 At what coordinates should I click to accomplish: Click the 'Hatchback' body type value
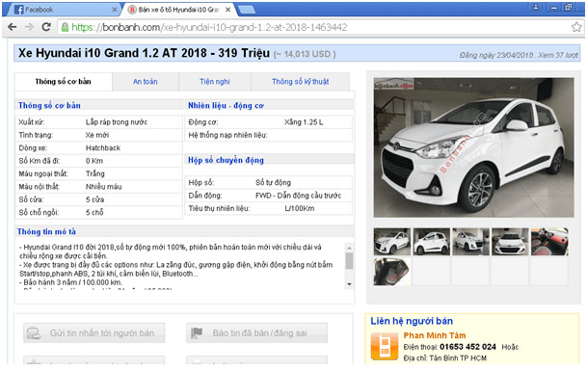pos(103,147)
